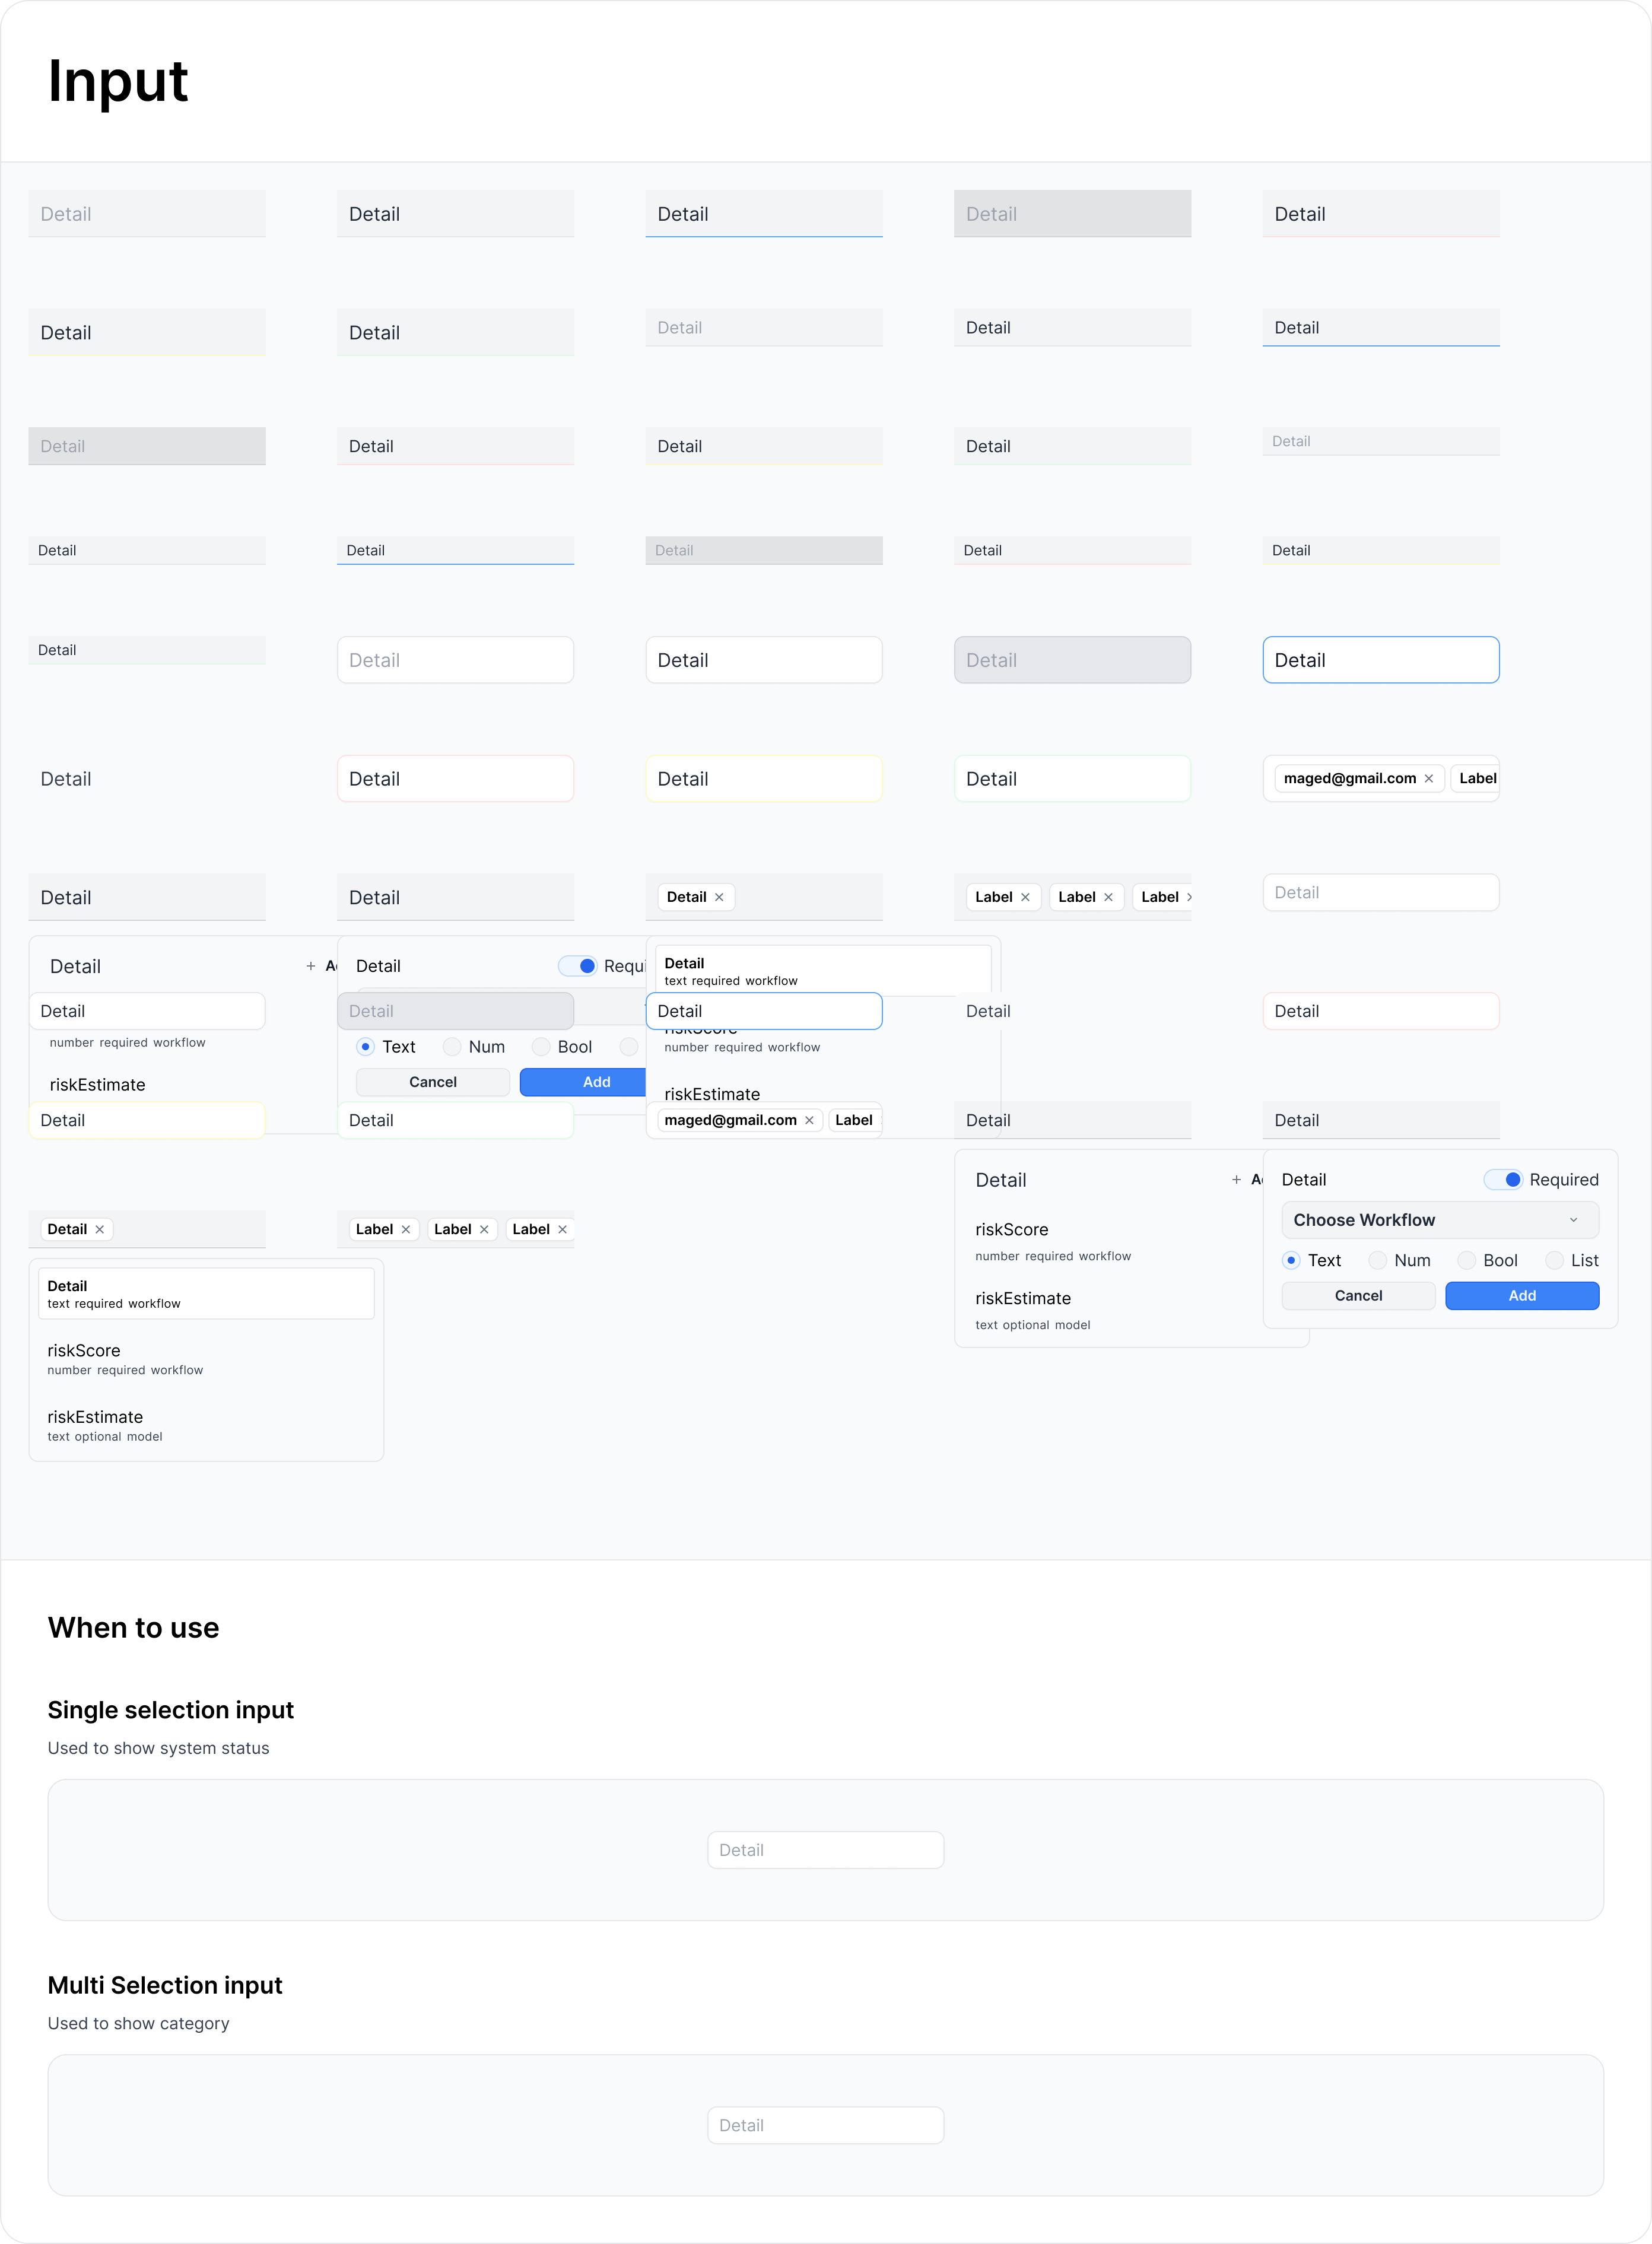Viewport: 1652px width, 2244px height.
Task: Remove the first Label chip in the smaller three-chip row
Action: pos(406,1229)
